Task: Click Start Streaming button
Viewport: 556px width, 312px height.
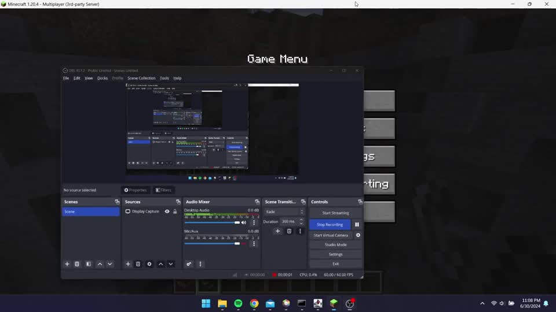Action: (x=335, y=213)
